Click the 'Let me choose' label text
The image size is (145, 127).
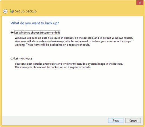point(23,58)
